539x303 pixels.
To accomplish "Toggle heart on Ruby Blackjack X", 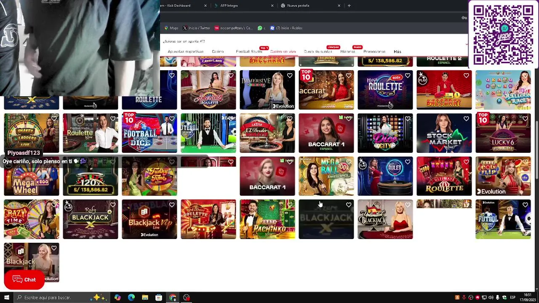I will [113, 205].
